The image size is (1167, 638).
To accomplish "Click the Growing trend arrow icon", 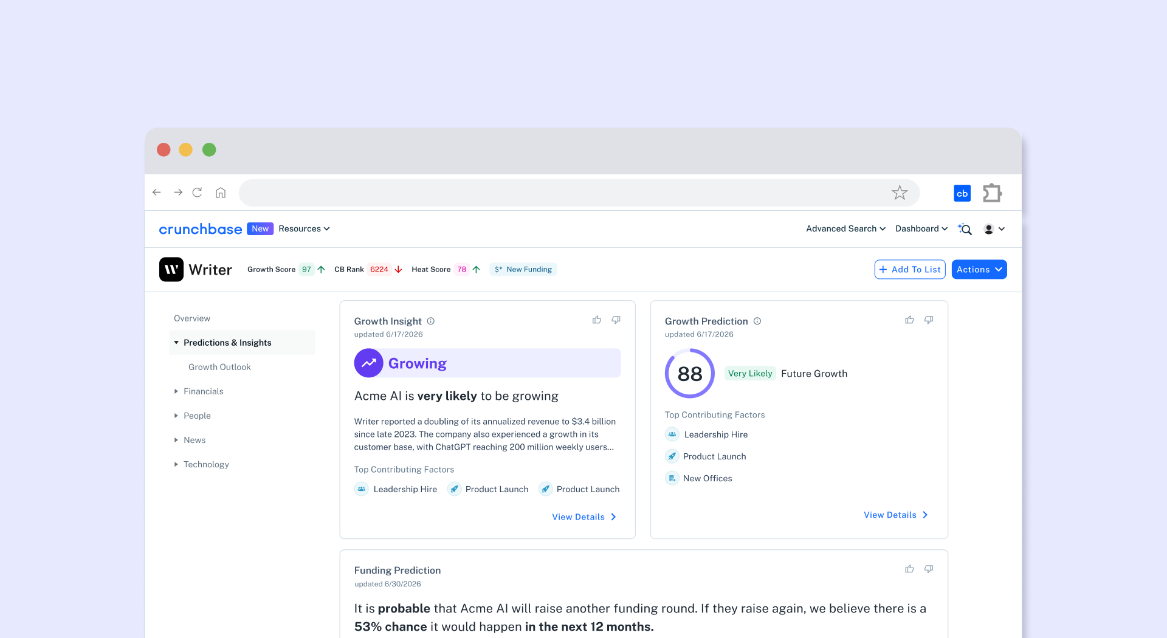I will 368,363.
